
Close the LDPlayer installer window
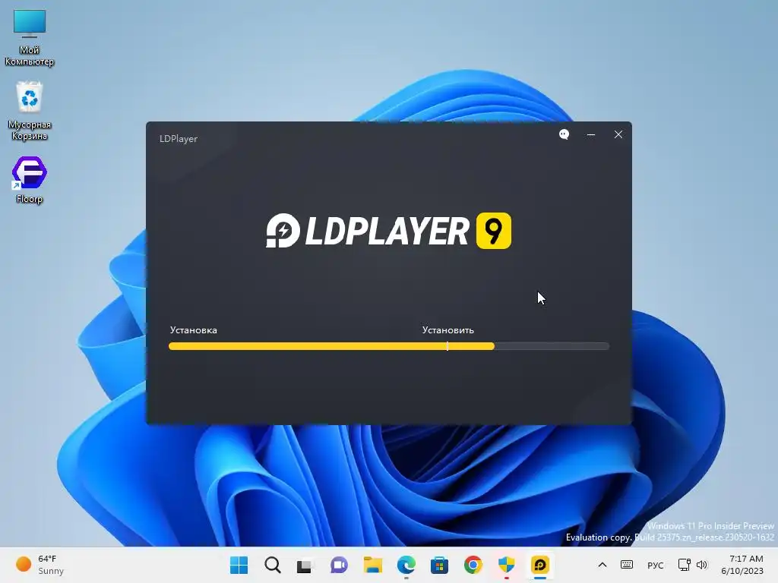[x=618, y=134]
